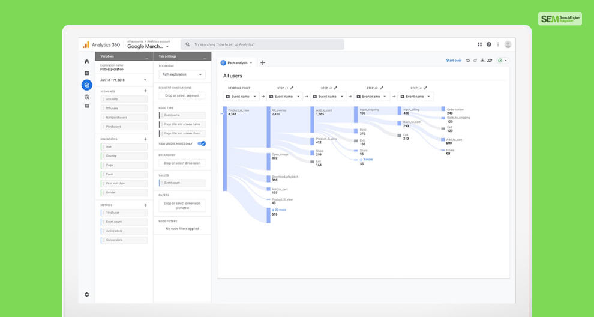Expand the +20 more nodes
Screen dimensions: 594x317
click(x=279, y=210)
